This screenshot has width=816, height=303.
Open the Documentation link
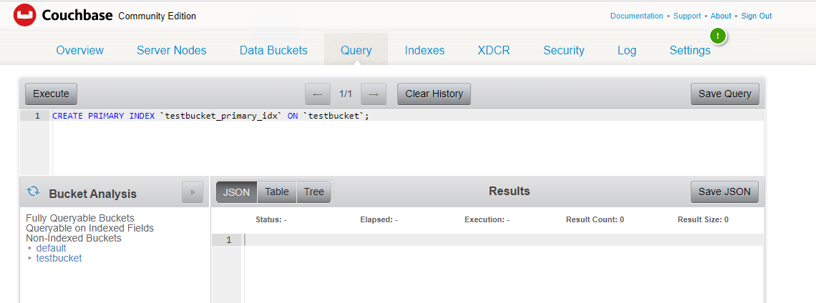click(x=636, y=16)
